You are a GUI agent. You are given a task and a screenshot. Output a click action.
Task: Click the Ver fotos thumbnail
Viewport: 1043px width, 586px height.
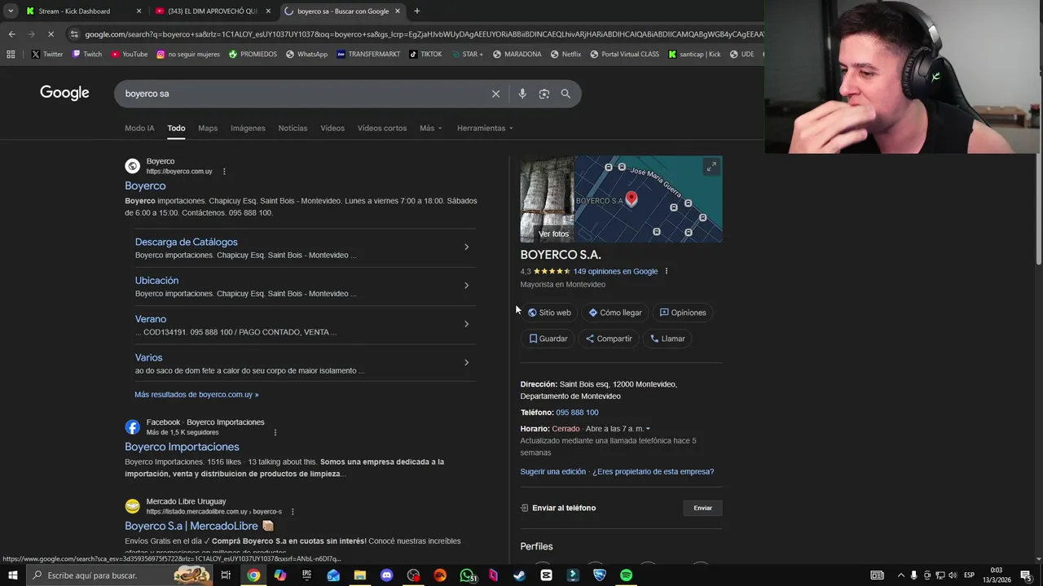pyautogui.click(x=548, y=199)
